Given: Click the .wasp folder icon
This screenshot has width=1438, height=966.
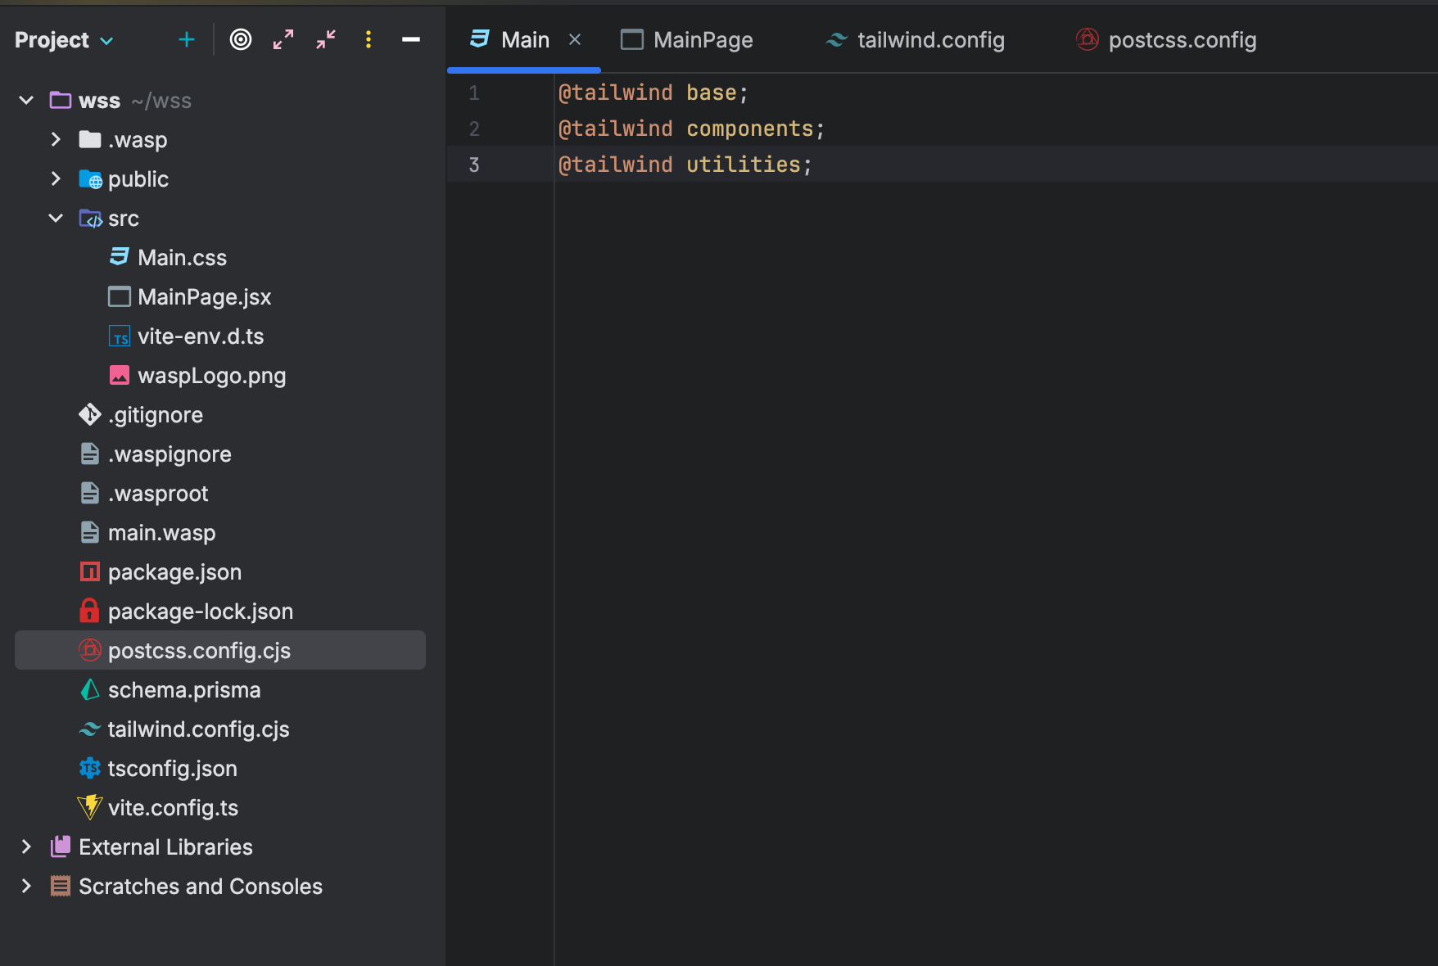Looking at the screenshot, I should coord(90,139).
